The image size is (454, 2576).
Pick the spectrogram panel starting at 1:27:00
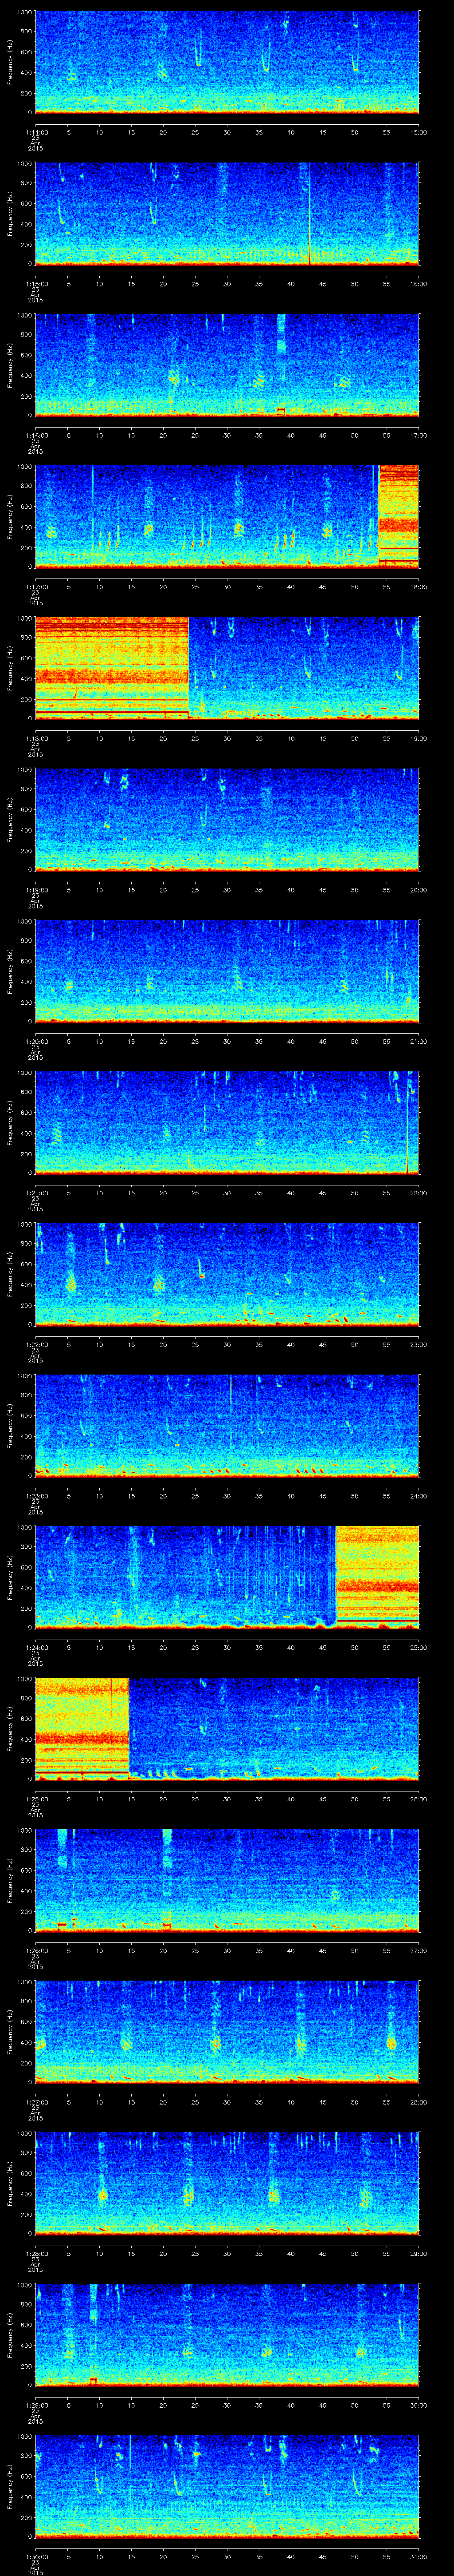[227, 2033]
